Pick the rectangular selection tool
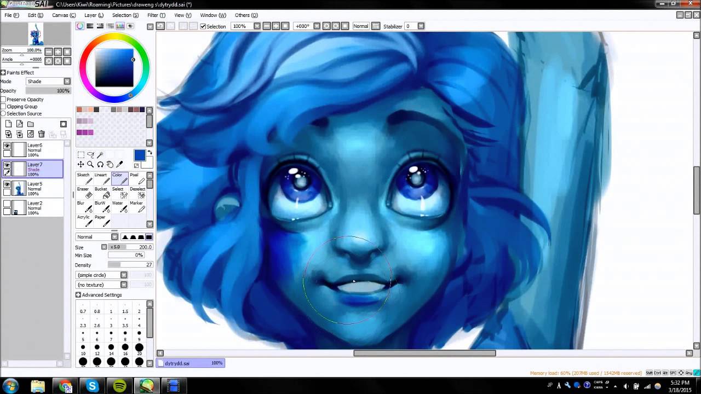The image size is (701, 394). point(81,155)
